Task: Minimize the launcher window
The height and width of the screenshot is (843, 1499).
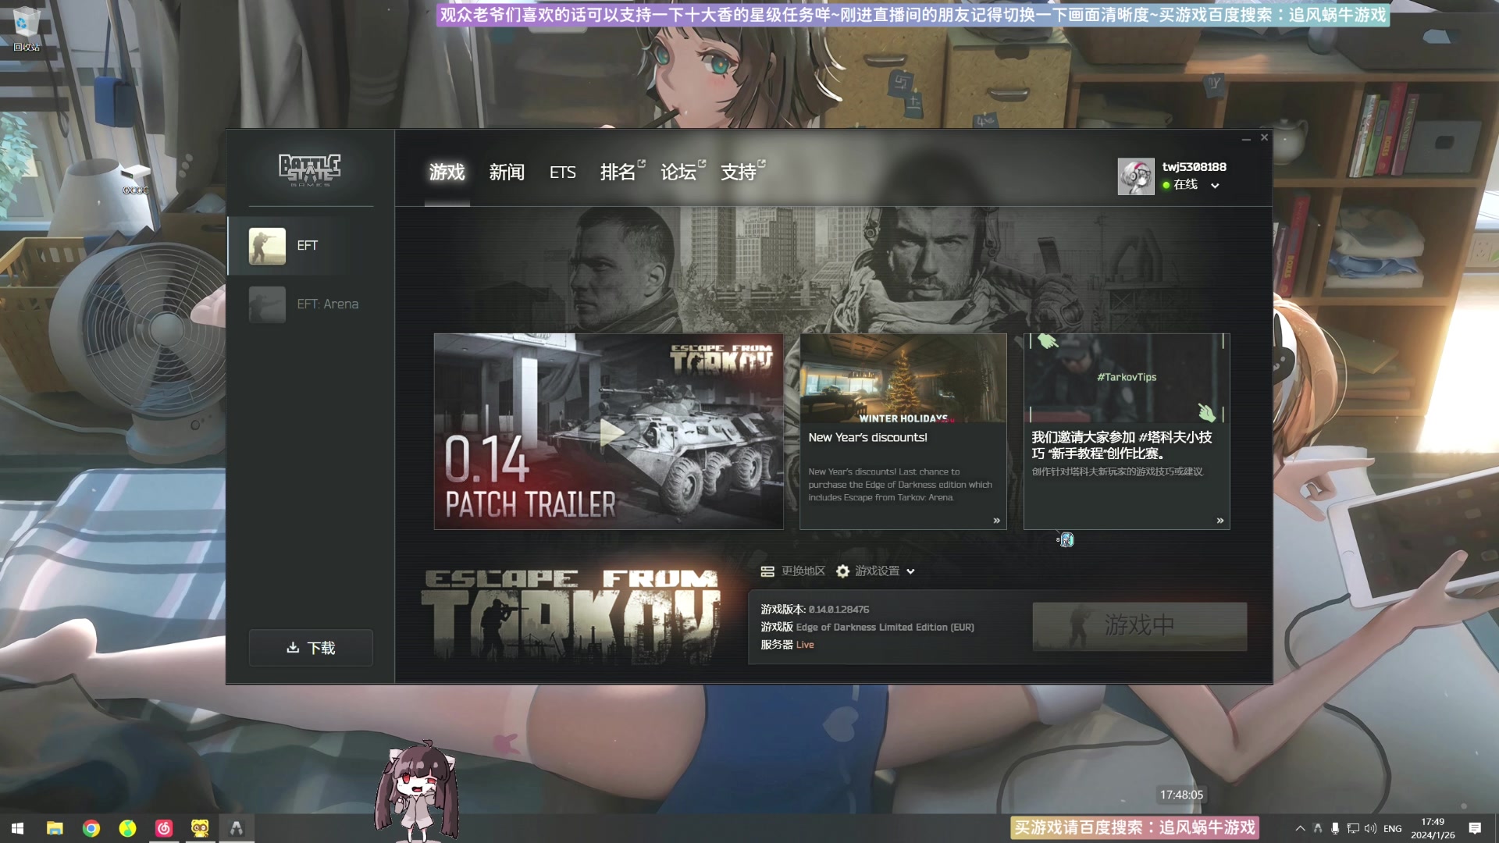Action: (1246, 138)
